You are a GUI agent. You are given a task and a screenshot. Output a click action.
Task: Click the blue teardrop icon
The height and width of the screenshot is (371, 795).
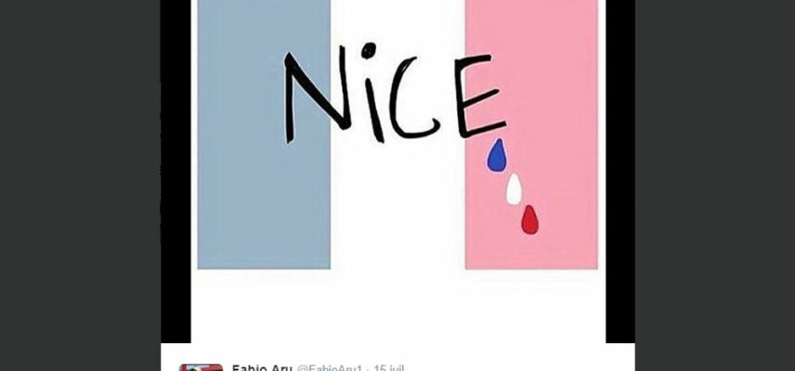[497, 156]
